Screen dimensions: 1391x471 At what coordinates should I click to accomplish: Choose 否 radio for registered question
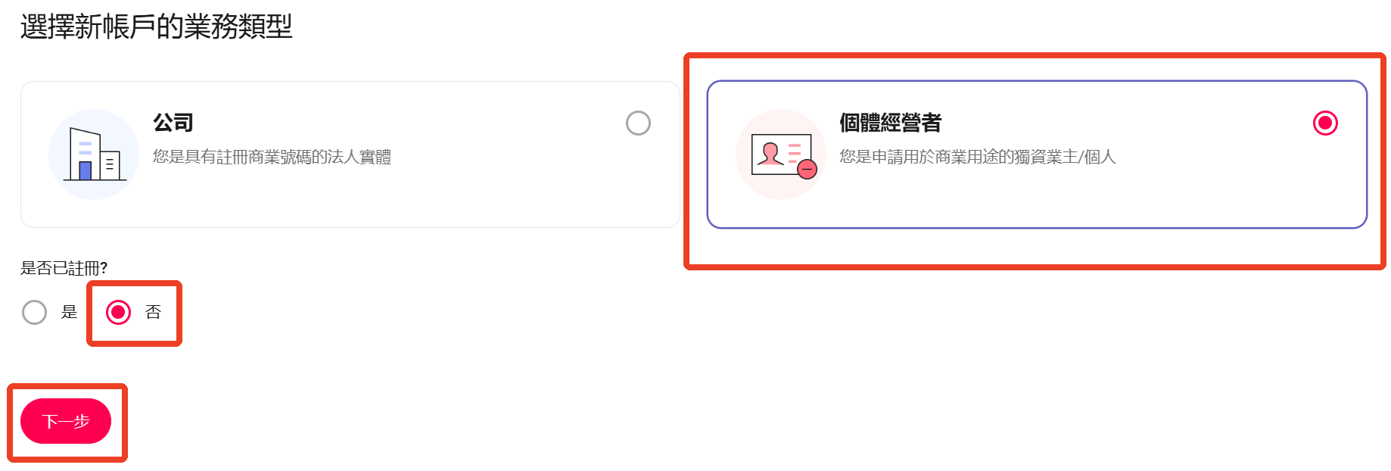(118, 312)
